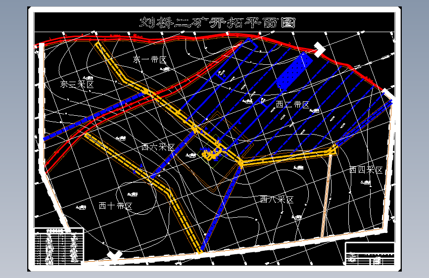Select the 东一带区 label

[x=149, y=60]
